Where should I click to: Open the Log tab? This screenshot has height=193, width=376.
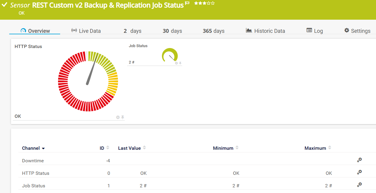pos(315,31)
